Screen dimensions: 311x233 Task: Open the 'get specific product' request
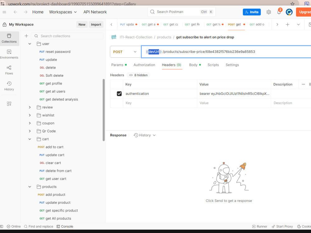click(59, 210)
